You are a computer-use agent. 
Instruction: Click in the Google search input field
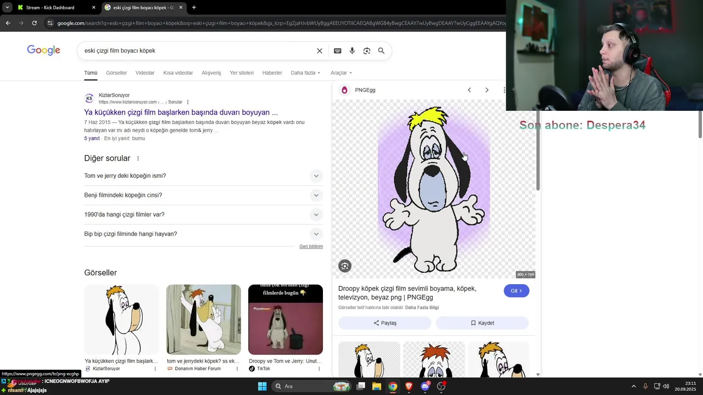(x=198, y=50)
